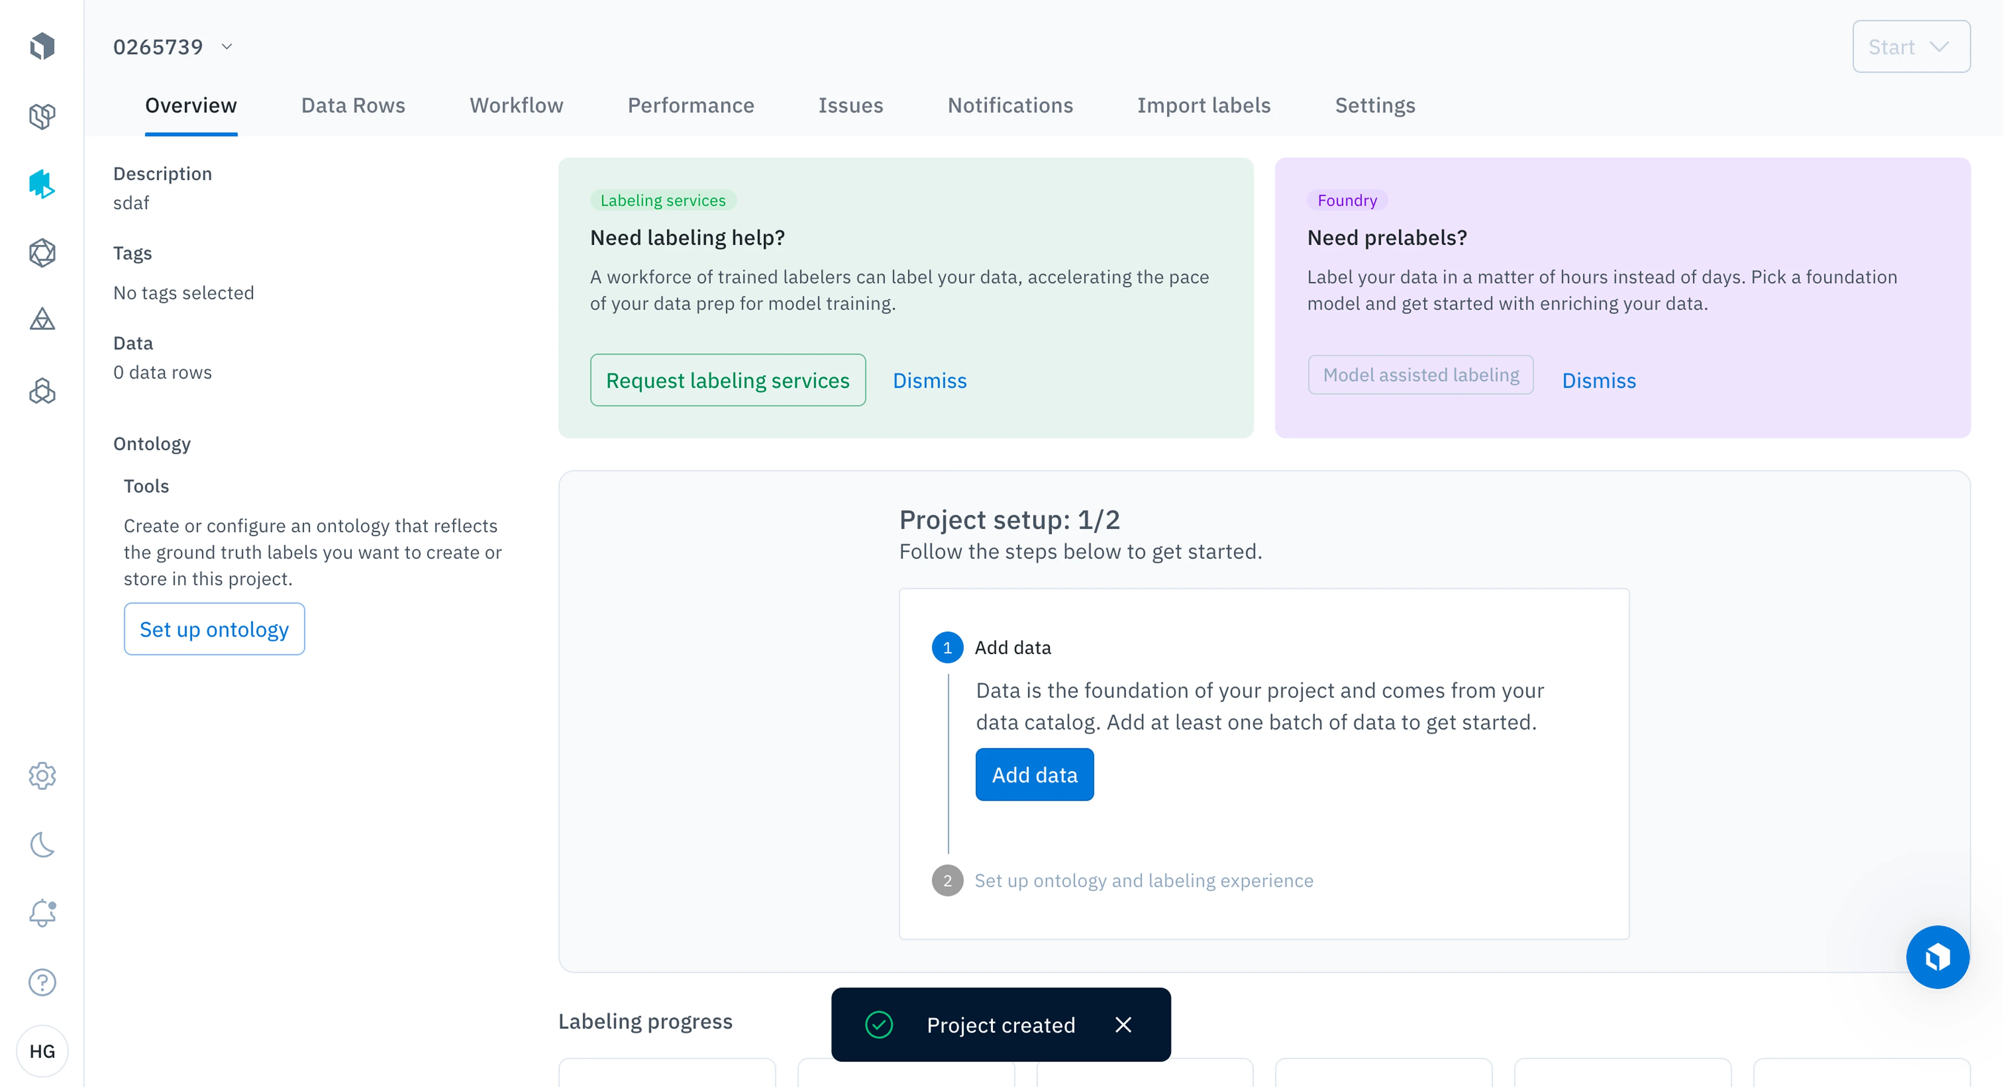2003x1087 pixels.
Task: Open workspace settings via the gear icon
Action: [x=42, y=776]
